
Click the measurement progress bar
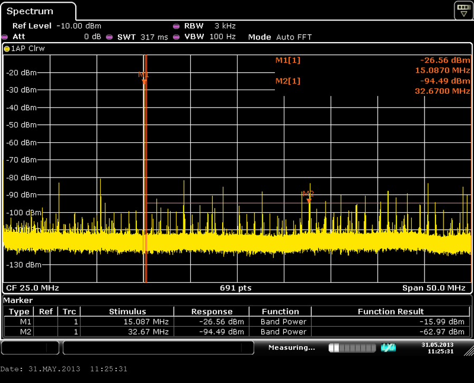point(352,348)
